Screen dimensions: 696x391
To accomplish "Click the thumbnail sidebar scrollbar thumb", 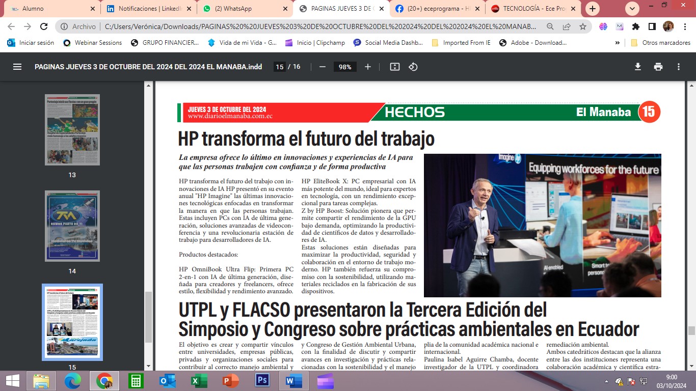I will pos(148,317).
